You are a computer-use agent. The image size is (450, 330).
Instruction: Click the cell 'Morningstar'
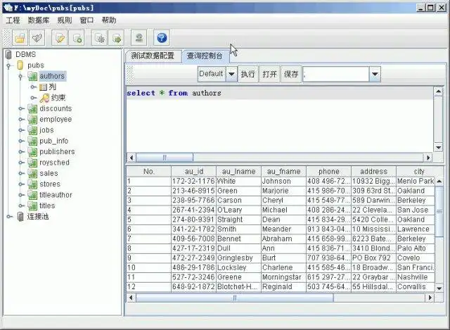[x=283, y=277]
